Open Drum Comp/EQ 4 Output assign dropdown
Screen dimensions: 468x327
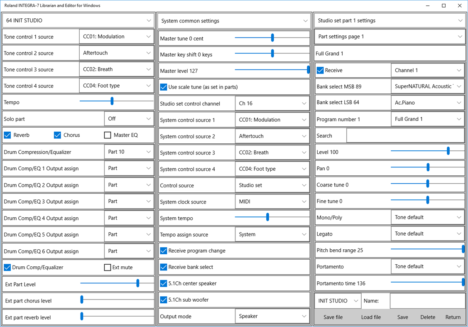[129, 218]
